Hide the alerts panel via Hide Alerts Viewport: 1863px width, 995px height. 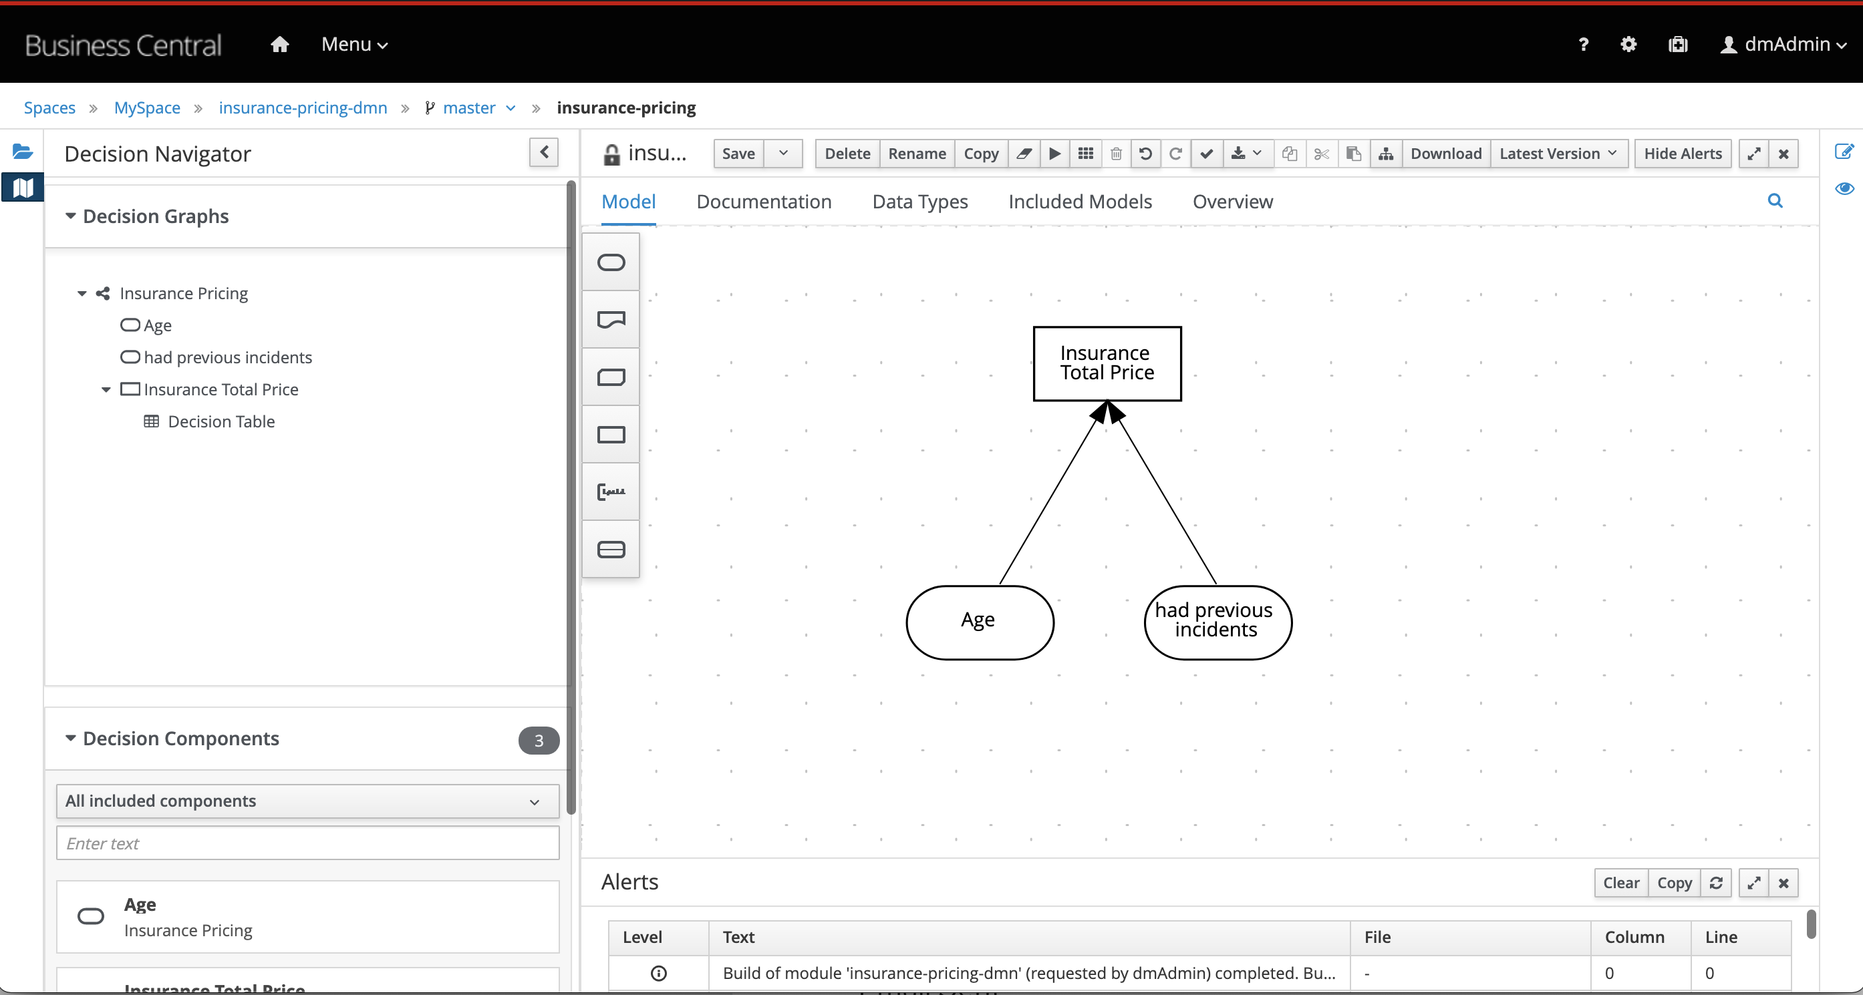tap(1682, 154)
